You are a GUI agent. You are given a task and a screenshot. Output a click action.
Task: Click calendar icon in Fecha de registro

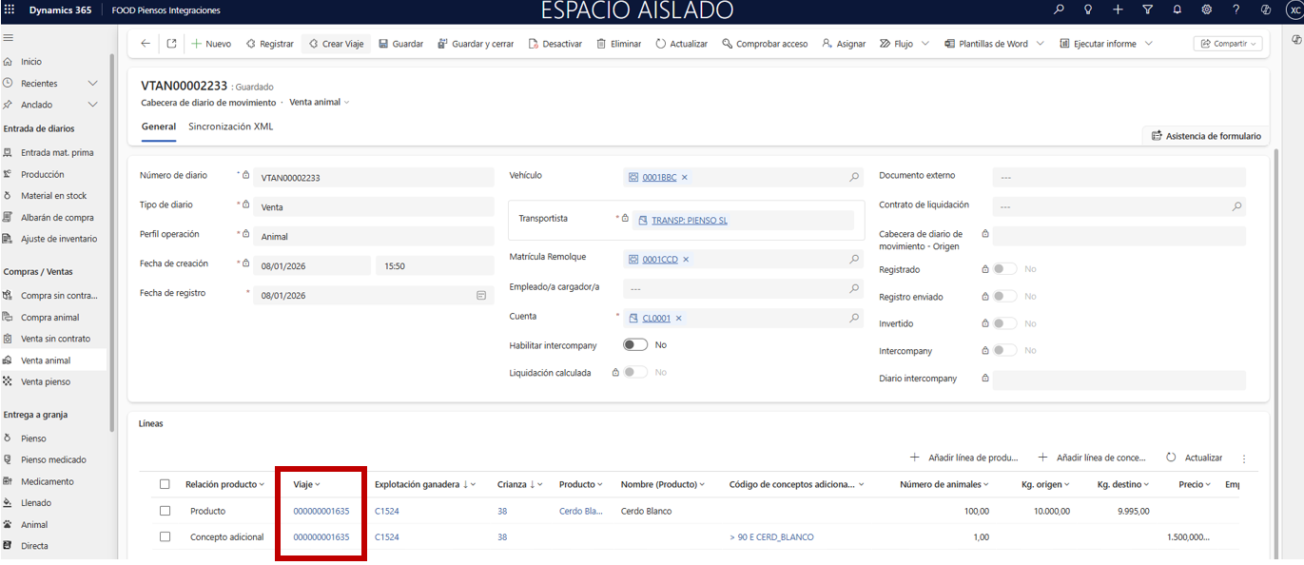tap(481, 296)
